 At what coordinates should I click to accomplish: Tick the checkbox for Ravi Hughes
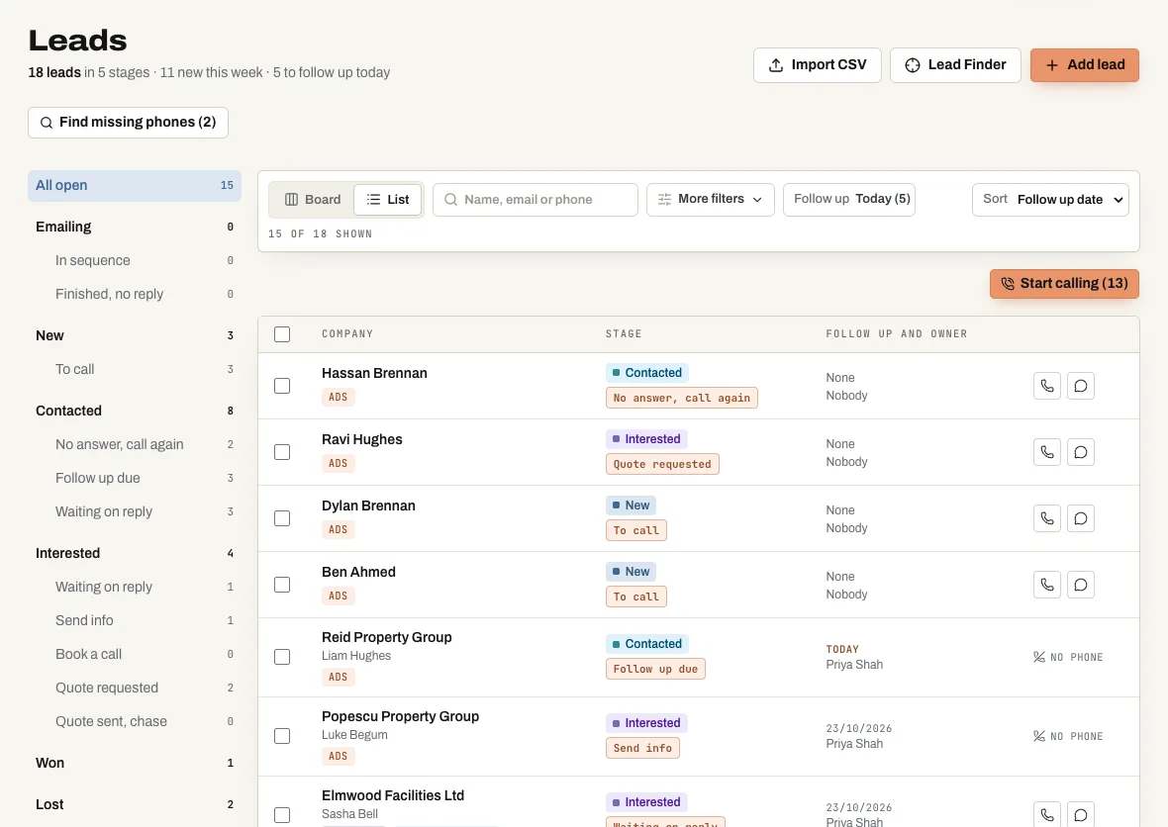click(281, 452)
